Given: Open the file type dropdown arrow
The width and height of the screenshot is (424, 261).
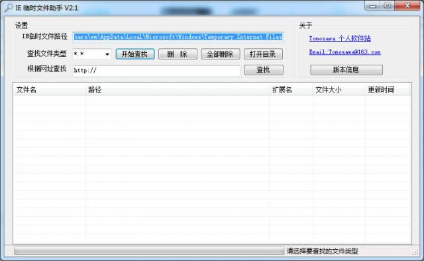Looking at the screenshot, I should (107, 54).
